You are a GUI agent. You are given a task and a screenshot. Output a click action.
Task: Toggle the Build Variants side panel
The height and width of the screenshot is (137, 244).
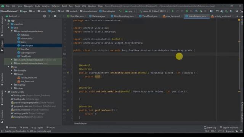pyautogui.click(x=2, y=98)
